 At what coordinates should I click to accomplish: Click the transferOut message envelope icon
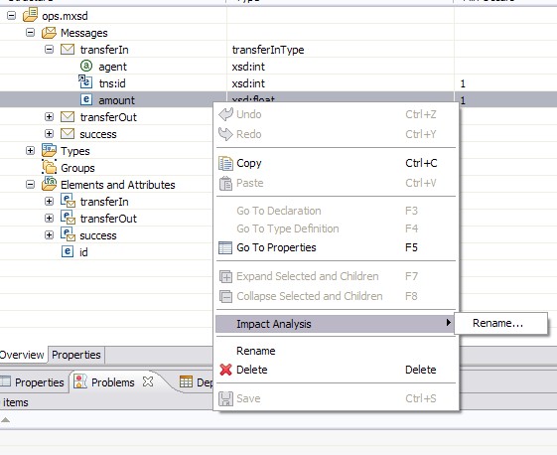(68, 116)
